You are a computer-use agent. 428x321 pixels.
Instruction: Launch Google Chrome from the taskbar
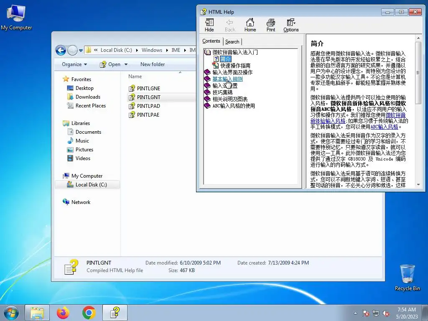point(89,313)
